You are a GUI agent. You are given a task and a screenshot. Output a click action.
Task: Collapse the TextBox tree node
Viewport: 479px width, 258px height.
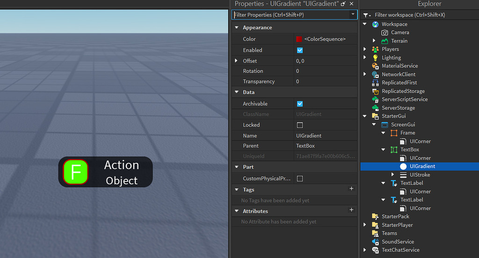(384, 150)
